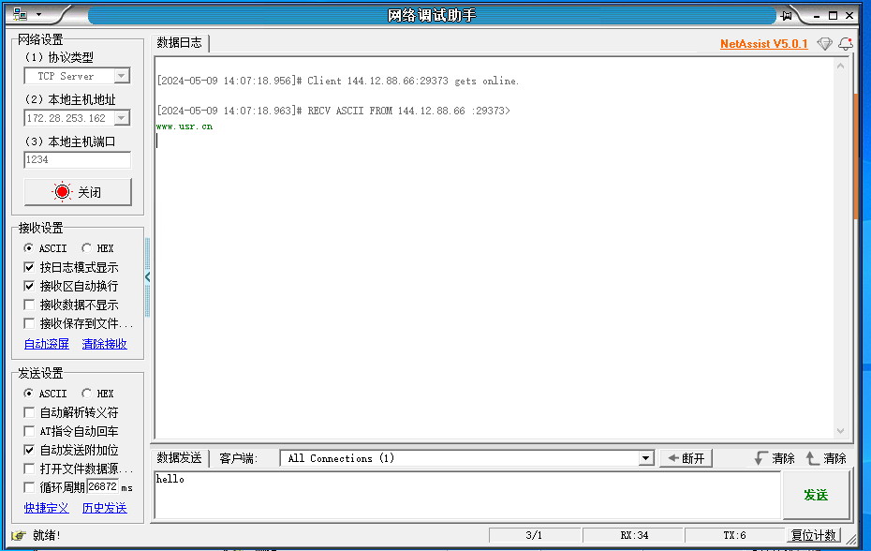Viewport: 871px width, 551px height.
Task: Click the downward-arrow 清除 button
Action: 775,459
